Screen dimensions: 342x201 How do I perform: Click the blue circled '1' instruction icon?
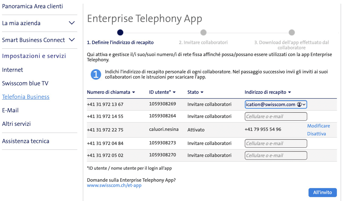(x=96, y=74)
